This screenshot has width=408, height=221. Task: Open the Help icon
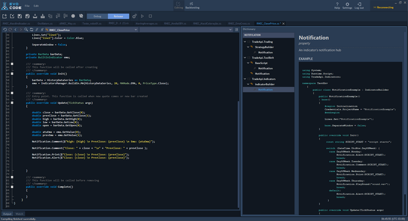(337, 4)
